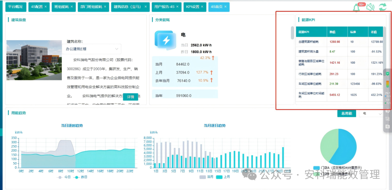Select the 总建筑面积能耗 KPI row
Viewport: 392px width, 190px height.
[339, 42]
